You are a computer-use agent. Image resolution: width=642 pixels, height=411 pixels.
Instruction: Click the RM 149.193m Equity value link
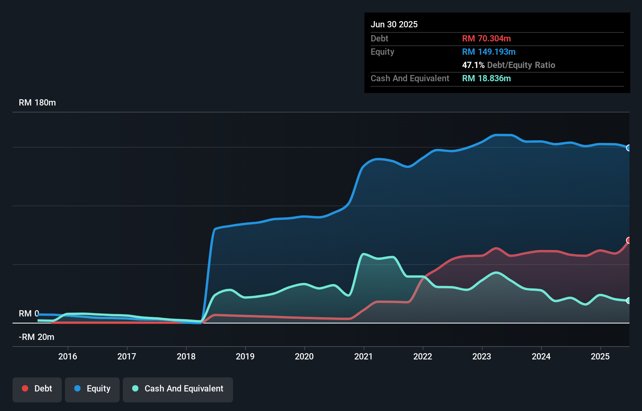pos(489,52)
